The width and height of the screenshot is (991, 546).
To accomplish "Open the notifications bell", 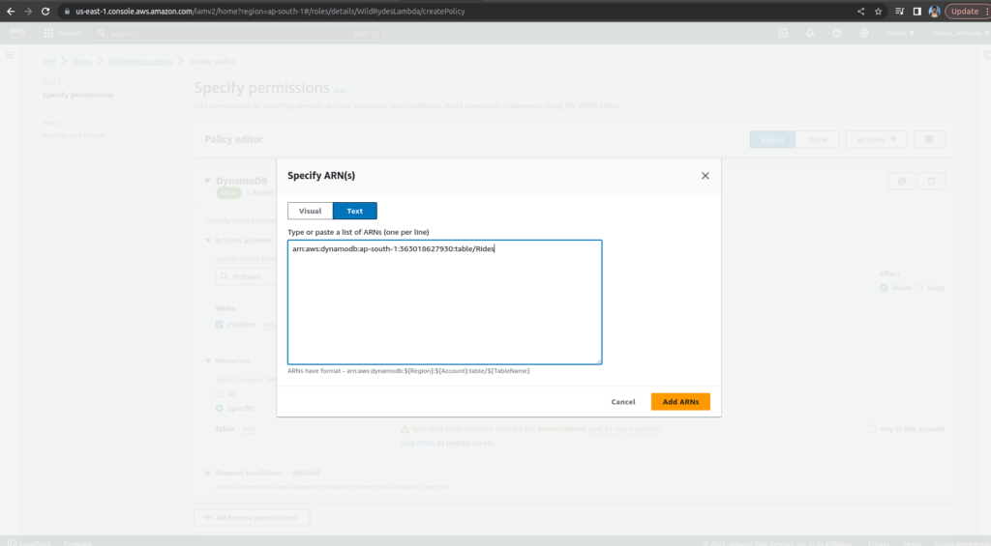I will (810, 33).
